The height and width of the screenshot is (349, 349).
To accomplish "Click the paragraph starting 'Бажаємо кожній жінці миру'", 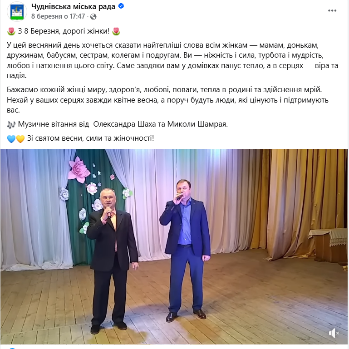I will coord(167,100).
